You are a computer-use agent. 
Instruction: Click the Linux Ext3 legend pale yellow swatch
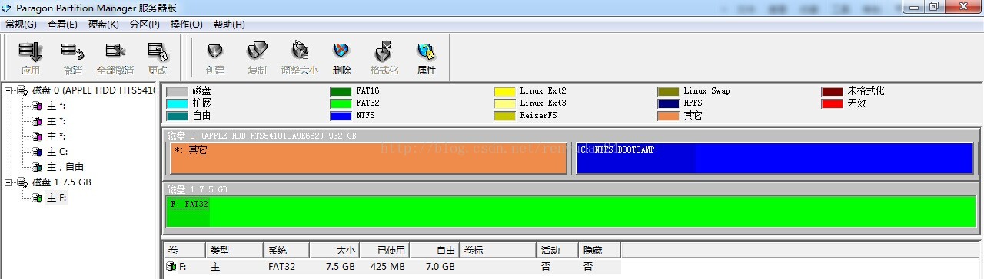click(504, 103)
